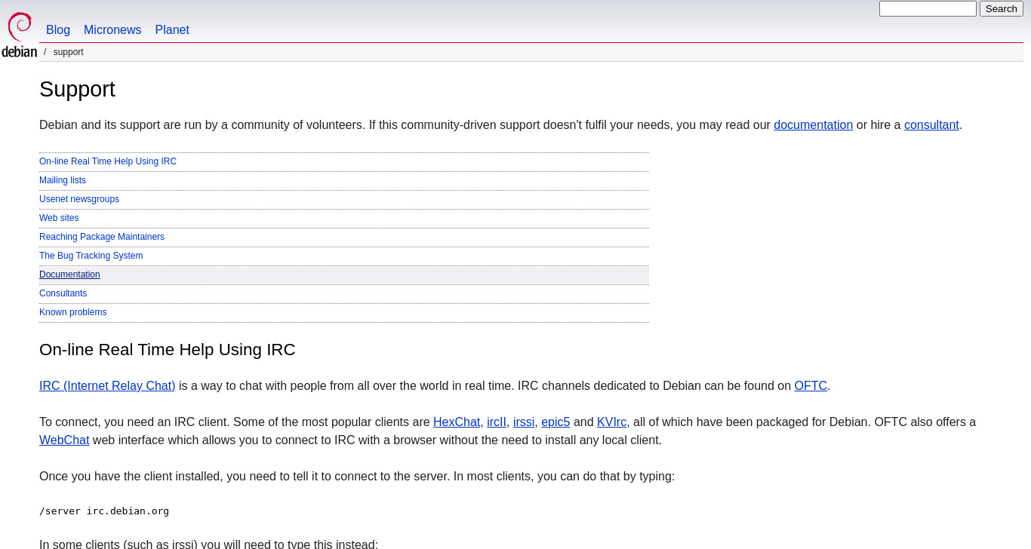The width and height of the screenshot is (1031, 549).
Task: Jump to Known problems section
Action: (73, 312)
